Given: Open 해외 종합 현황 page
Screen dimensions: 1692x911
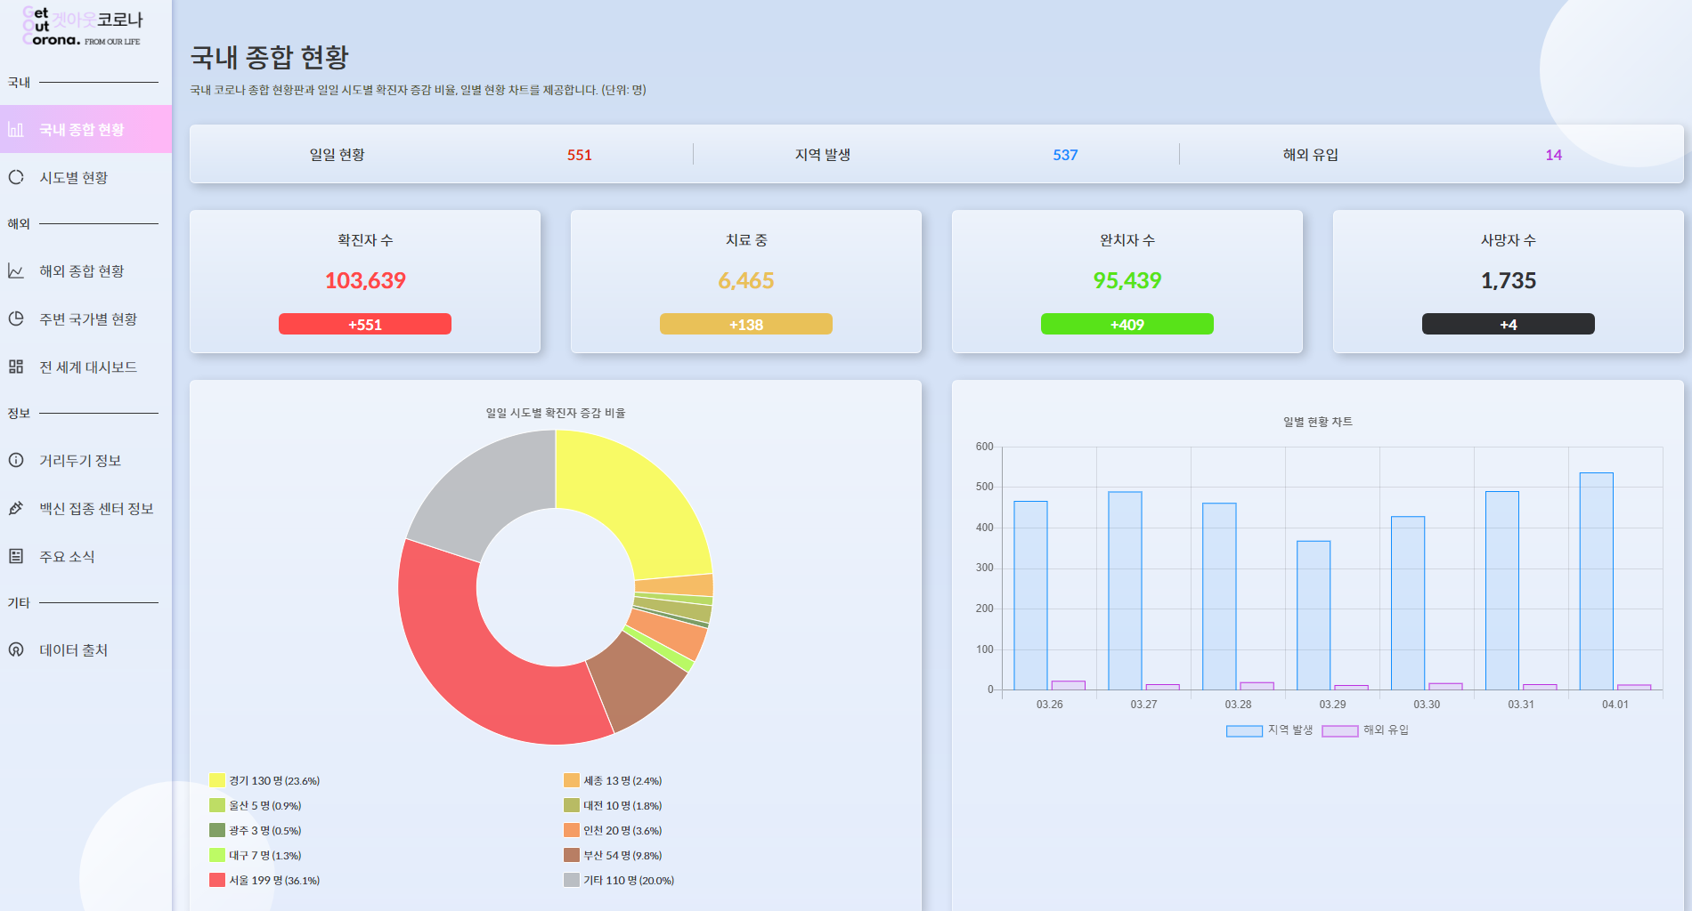Looking at the screenshot, I should [x=85, y=271].
